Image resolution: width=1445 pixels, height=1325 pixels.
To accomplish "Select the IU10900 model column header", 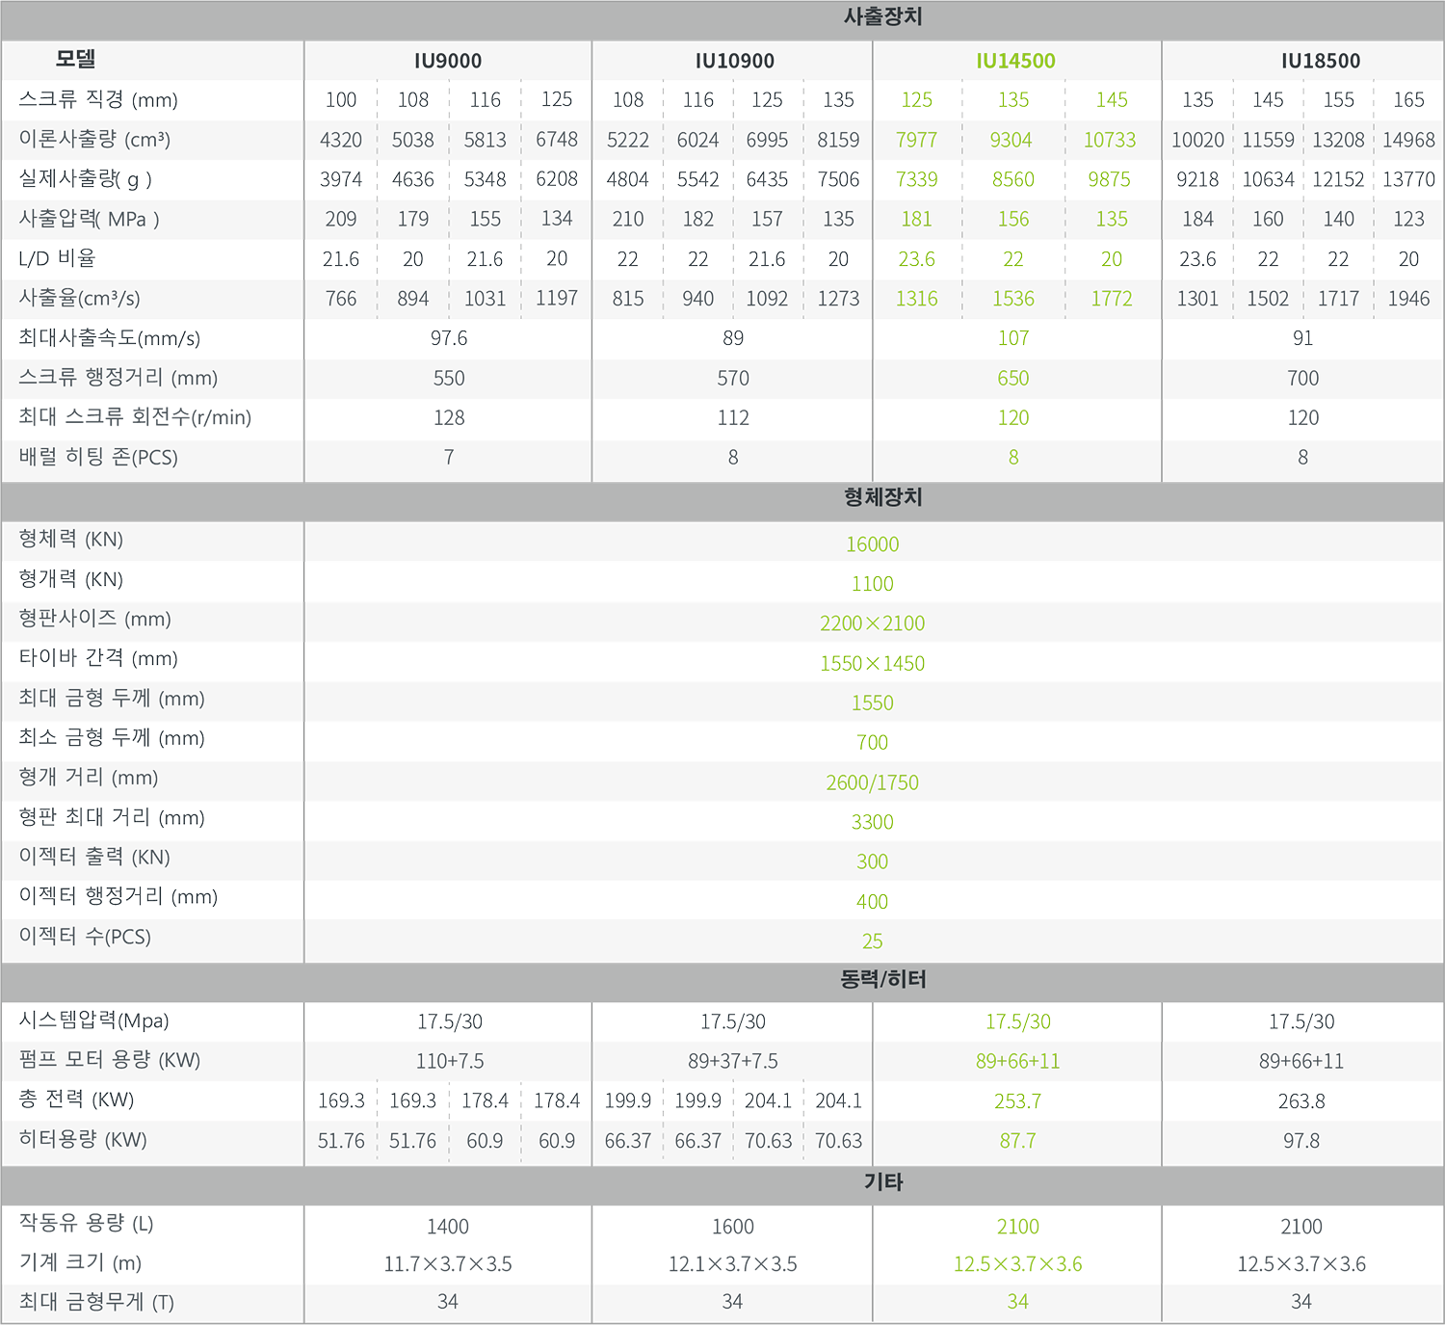I will click(734, 61).
